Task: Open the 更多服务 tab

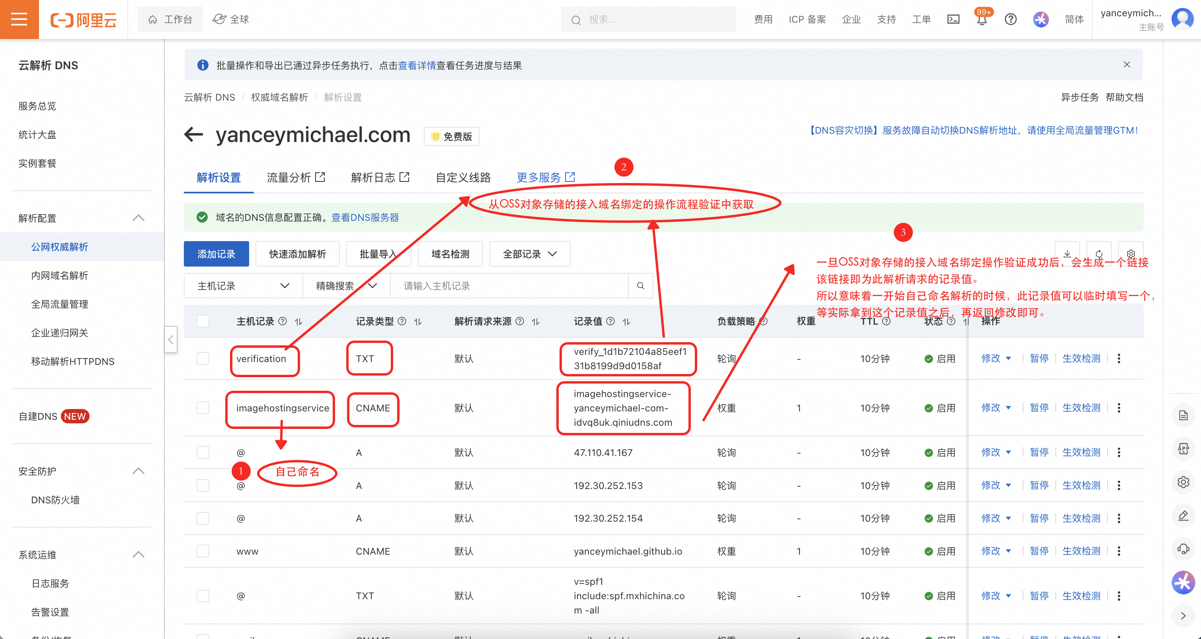Action: [x=546, y=177]
